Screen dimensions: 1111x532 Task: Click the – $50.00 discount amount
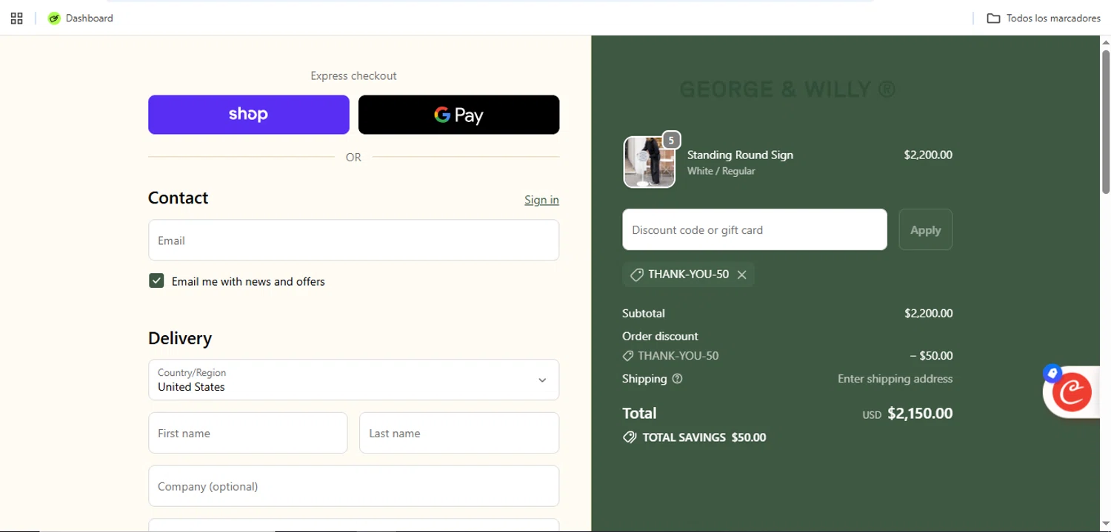pyautogui.click(x=931, y=356)
